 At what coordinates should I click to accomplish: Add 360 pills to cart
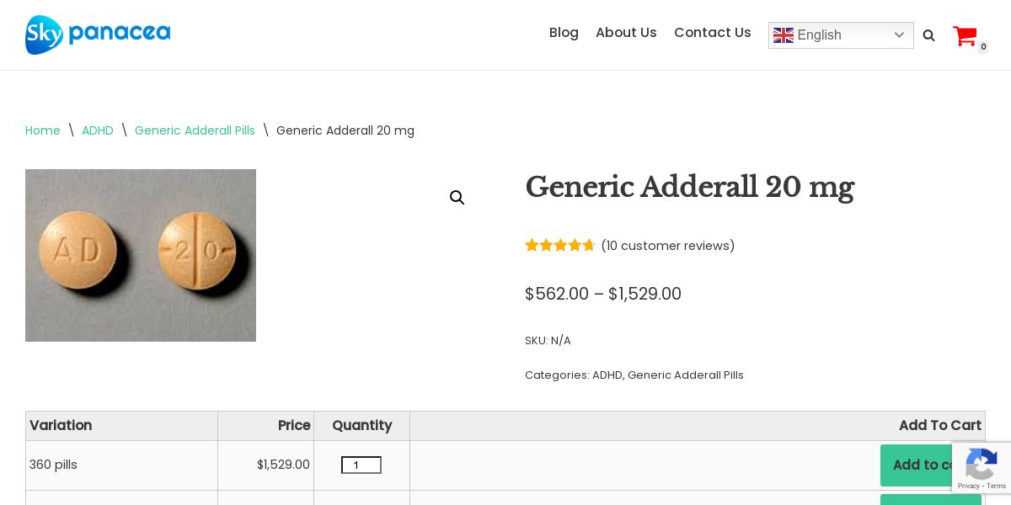(918, 465)
